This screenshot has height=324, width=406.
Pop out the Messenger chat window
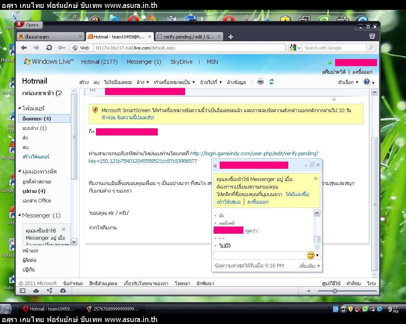click(312, 165)
